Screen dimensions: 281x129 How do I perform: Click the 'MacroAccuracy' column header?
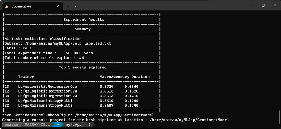(x=115, y=77)
